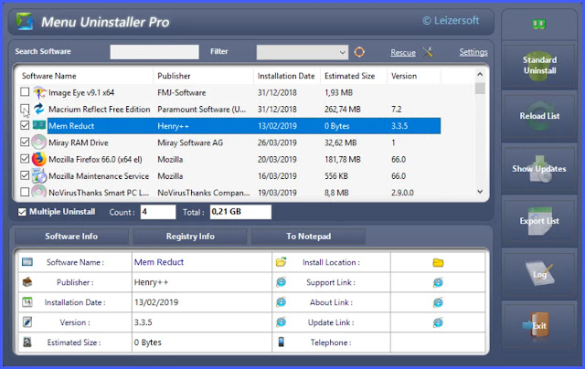585x369 pixels.
Task: Open the Settings link
Action: pyautogui.click(x=473, y=52)
